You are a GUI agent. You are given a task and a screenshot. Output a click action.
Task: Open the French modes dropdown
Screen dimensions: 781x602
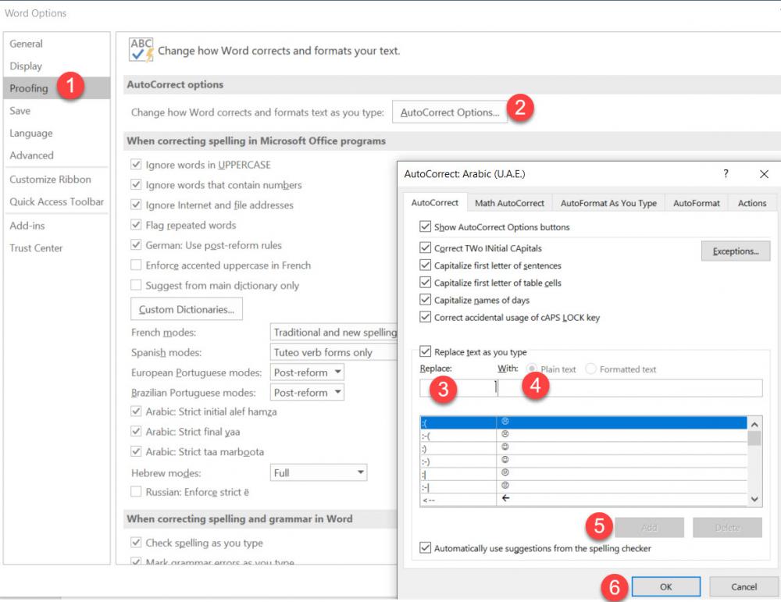tap(333, 332)
